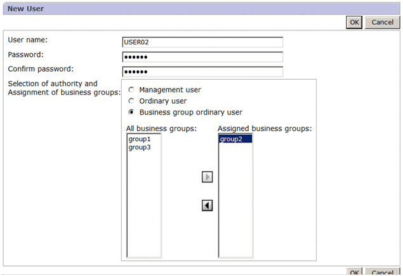Select group3 in All business groups
Screen dimensions: 403x276
[140, 147]
